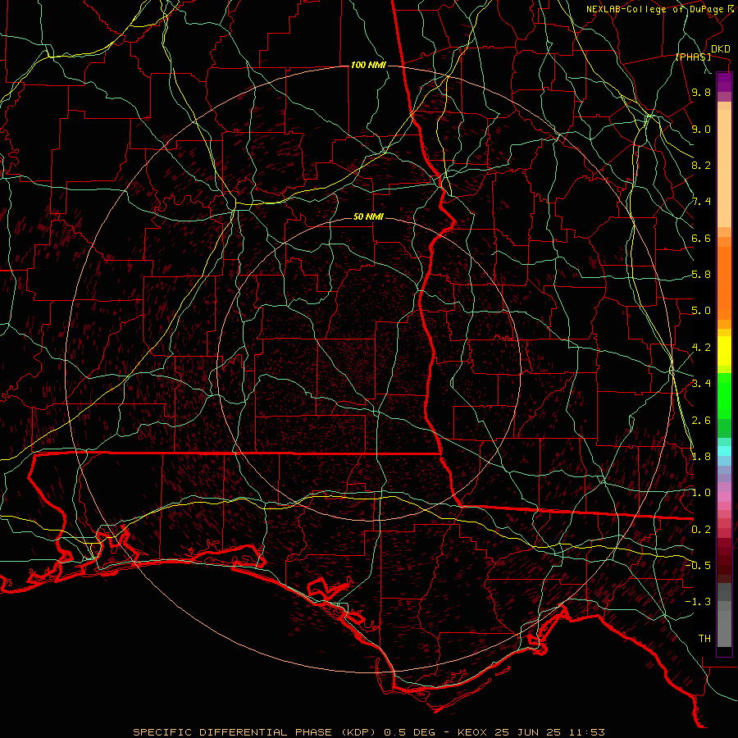Click the 1.8 legend scale value
This screenshot has height=738, width=738.
click(701, 457)
